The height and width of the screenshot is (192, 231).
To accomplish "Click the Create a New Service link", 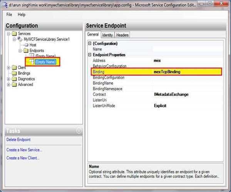I will [24, 150].
